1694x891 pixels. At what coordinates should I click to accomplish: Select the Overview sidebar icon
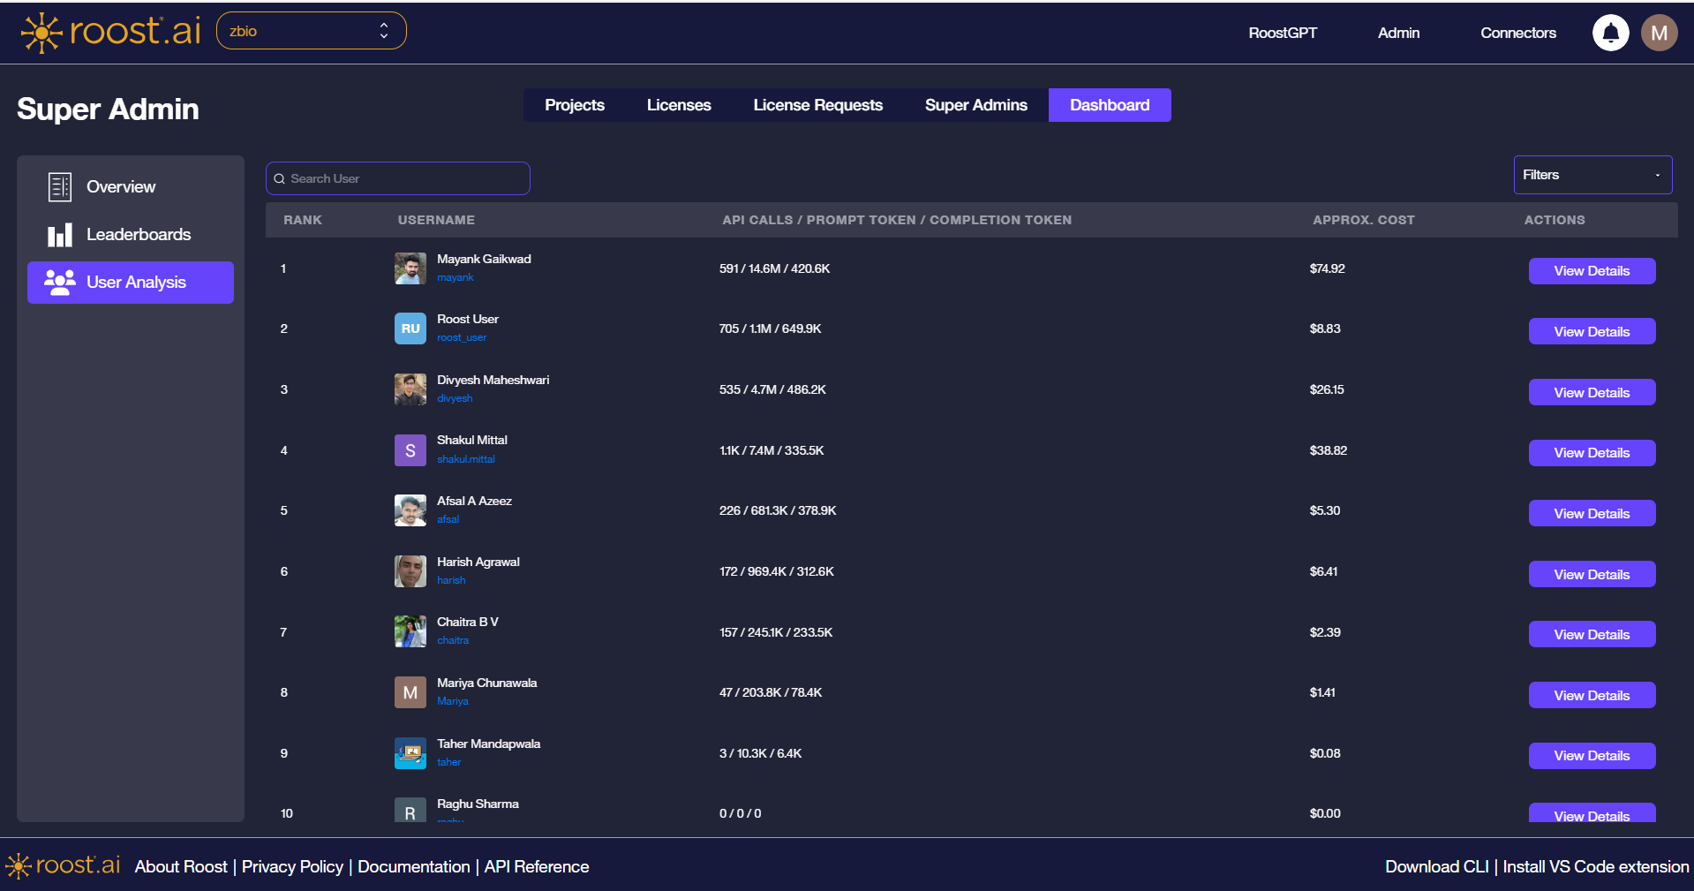coord(59,186)
